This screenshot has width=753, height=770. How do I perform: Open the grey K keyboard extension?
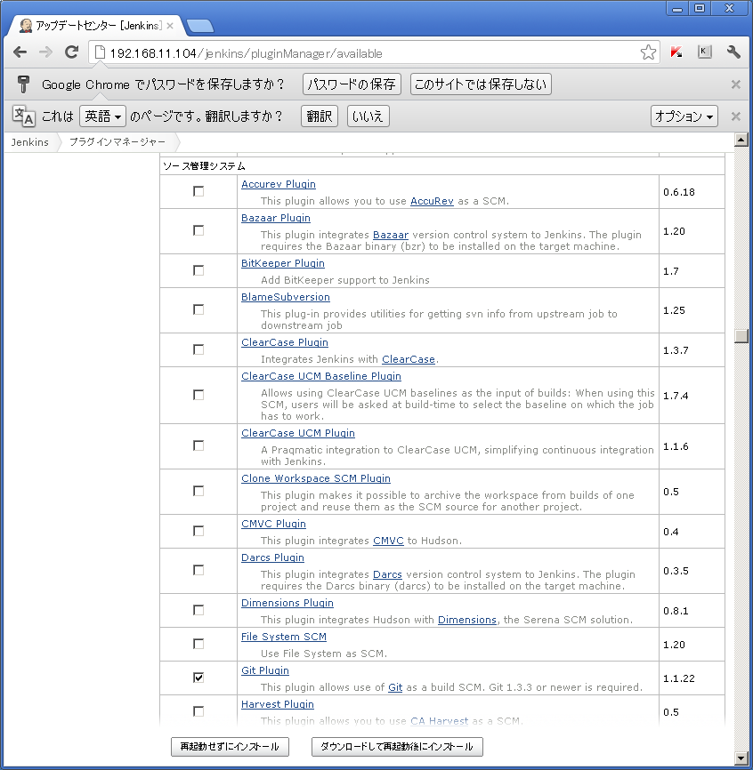705,52
